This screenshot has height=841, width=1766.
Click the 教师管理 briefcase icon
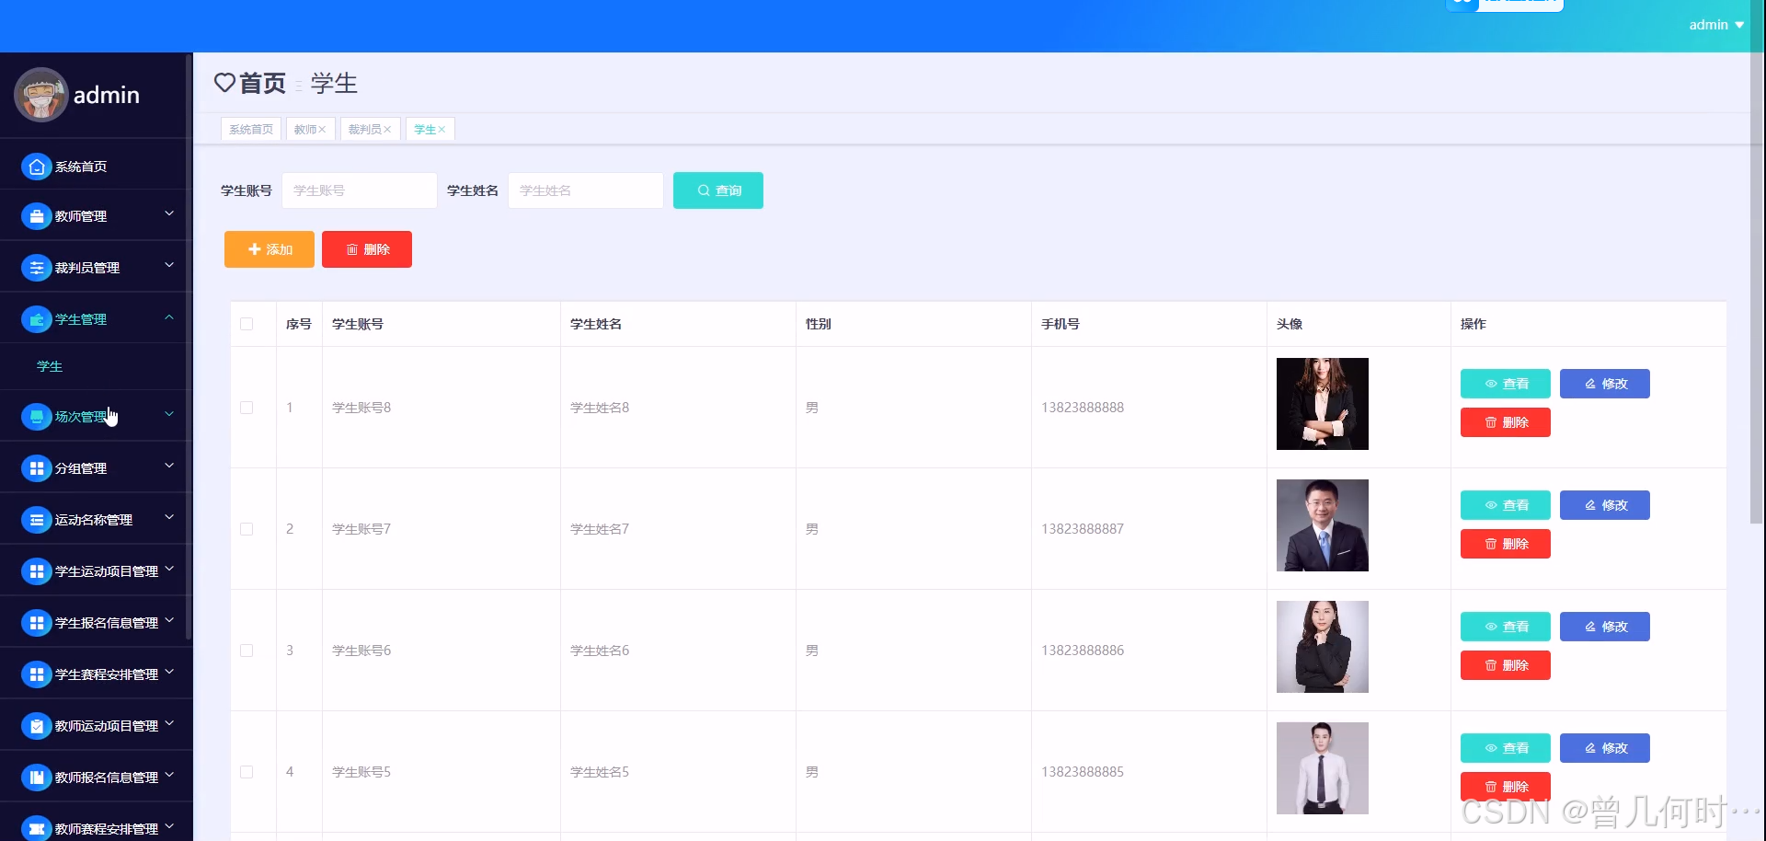pyautogui.click(x=36, y=216)
